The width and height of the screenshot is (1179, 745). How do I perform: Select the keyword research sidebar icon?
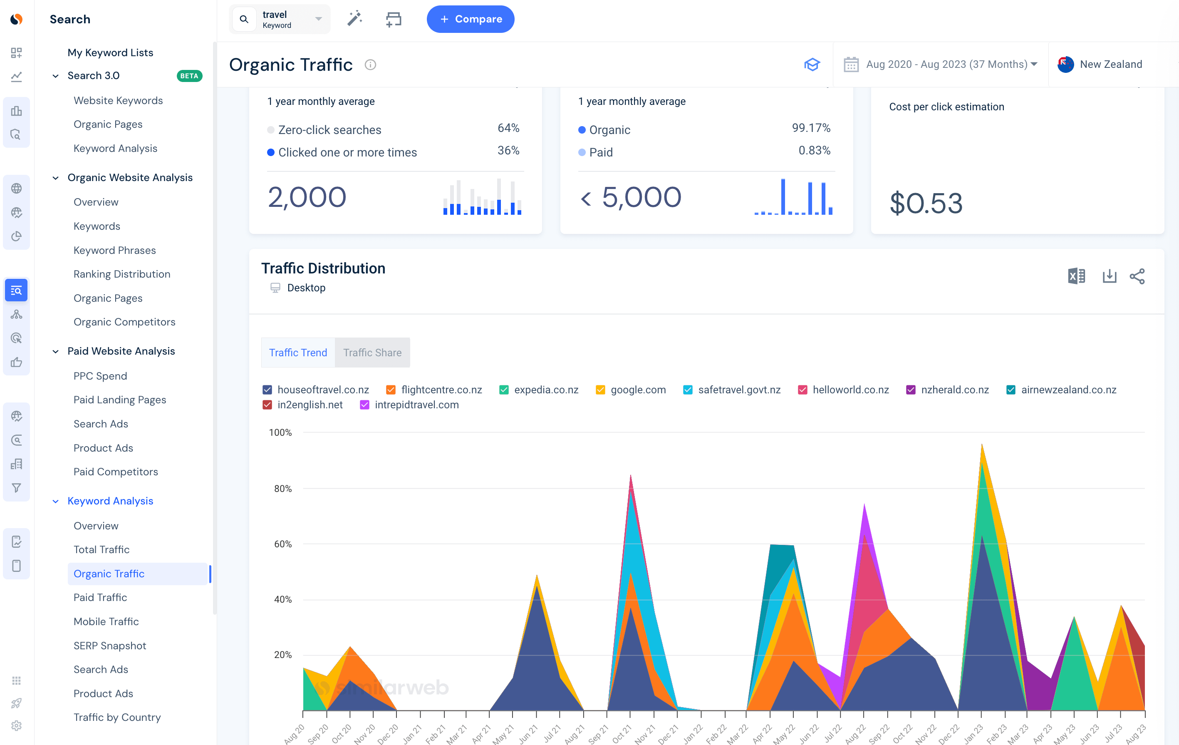[16, 290]
